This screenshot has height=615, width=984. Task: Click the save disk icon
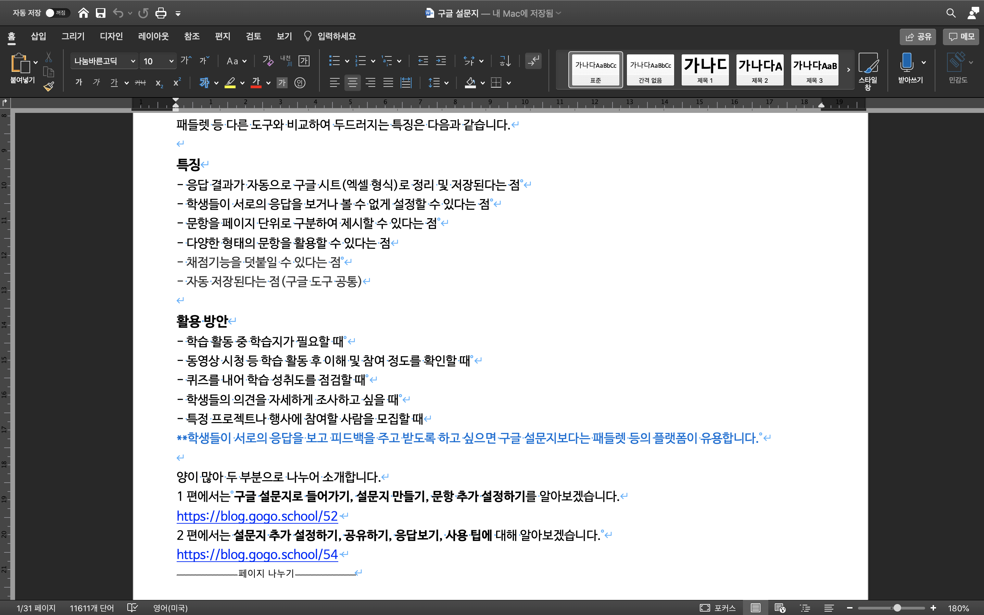101,13
